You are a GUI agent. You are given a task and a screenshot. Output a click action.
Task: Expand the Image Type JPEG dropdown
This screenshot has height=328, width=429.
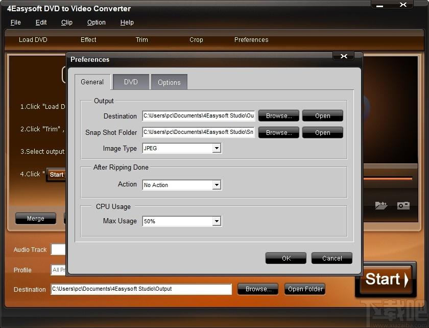tap(217, 148)
